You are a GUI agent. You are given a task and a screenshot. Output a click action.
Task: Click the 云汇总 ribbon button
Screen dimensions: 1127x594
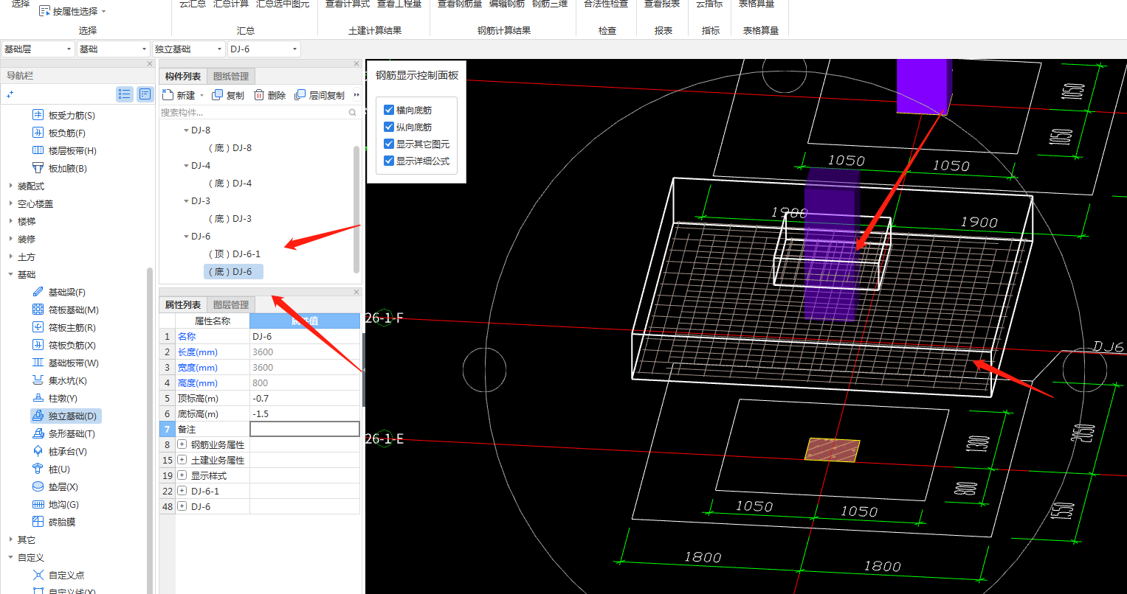pos(193,4)
